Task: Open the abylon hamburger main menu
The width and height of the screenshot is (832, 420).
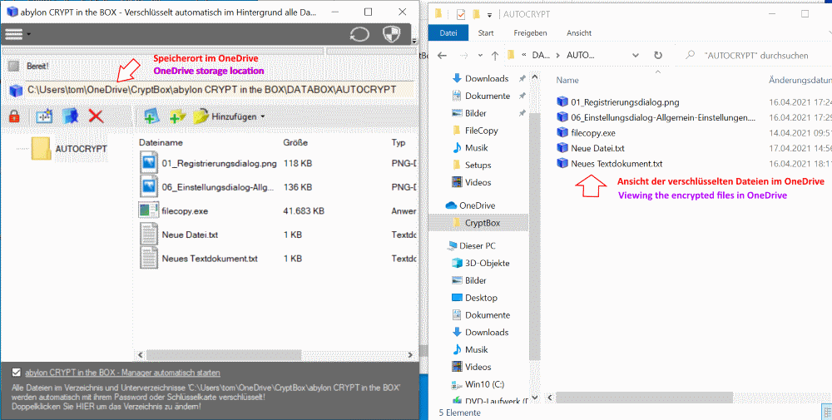Action: [13, 34]
